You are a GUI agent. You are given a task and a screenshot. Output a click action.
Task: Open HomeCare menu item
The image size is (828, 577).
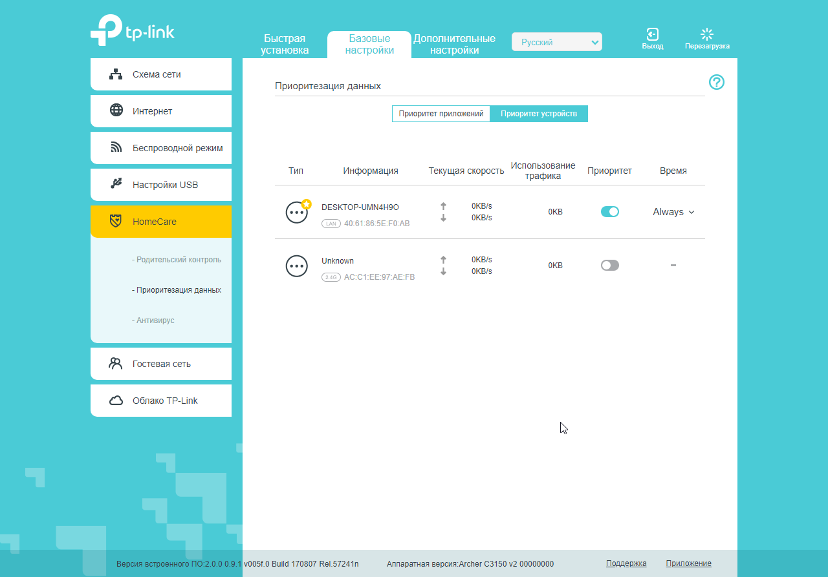161,222
